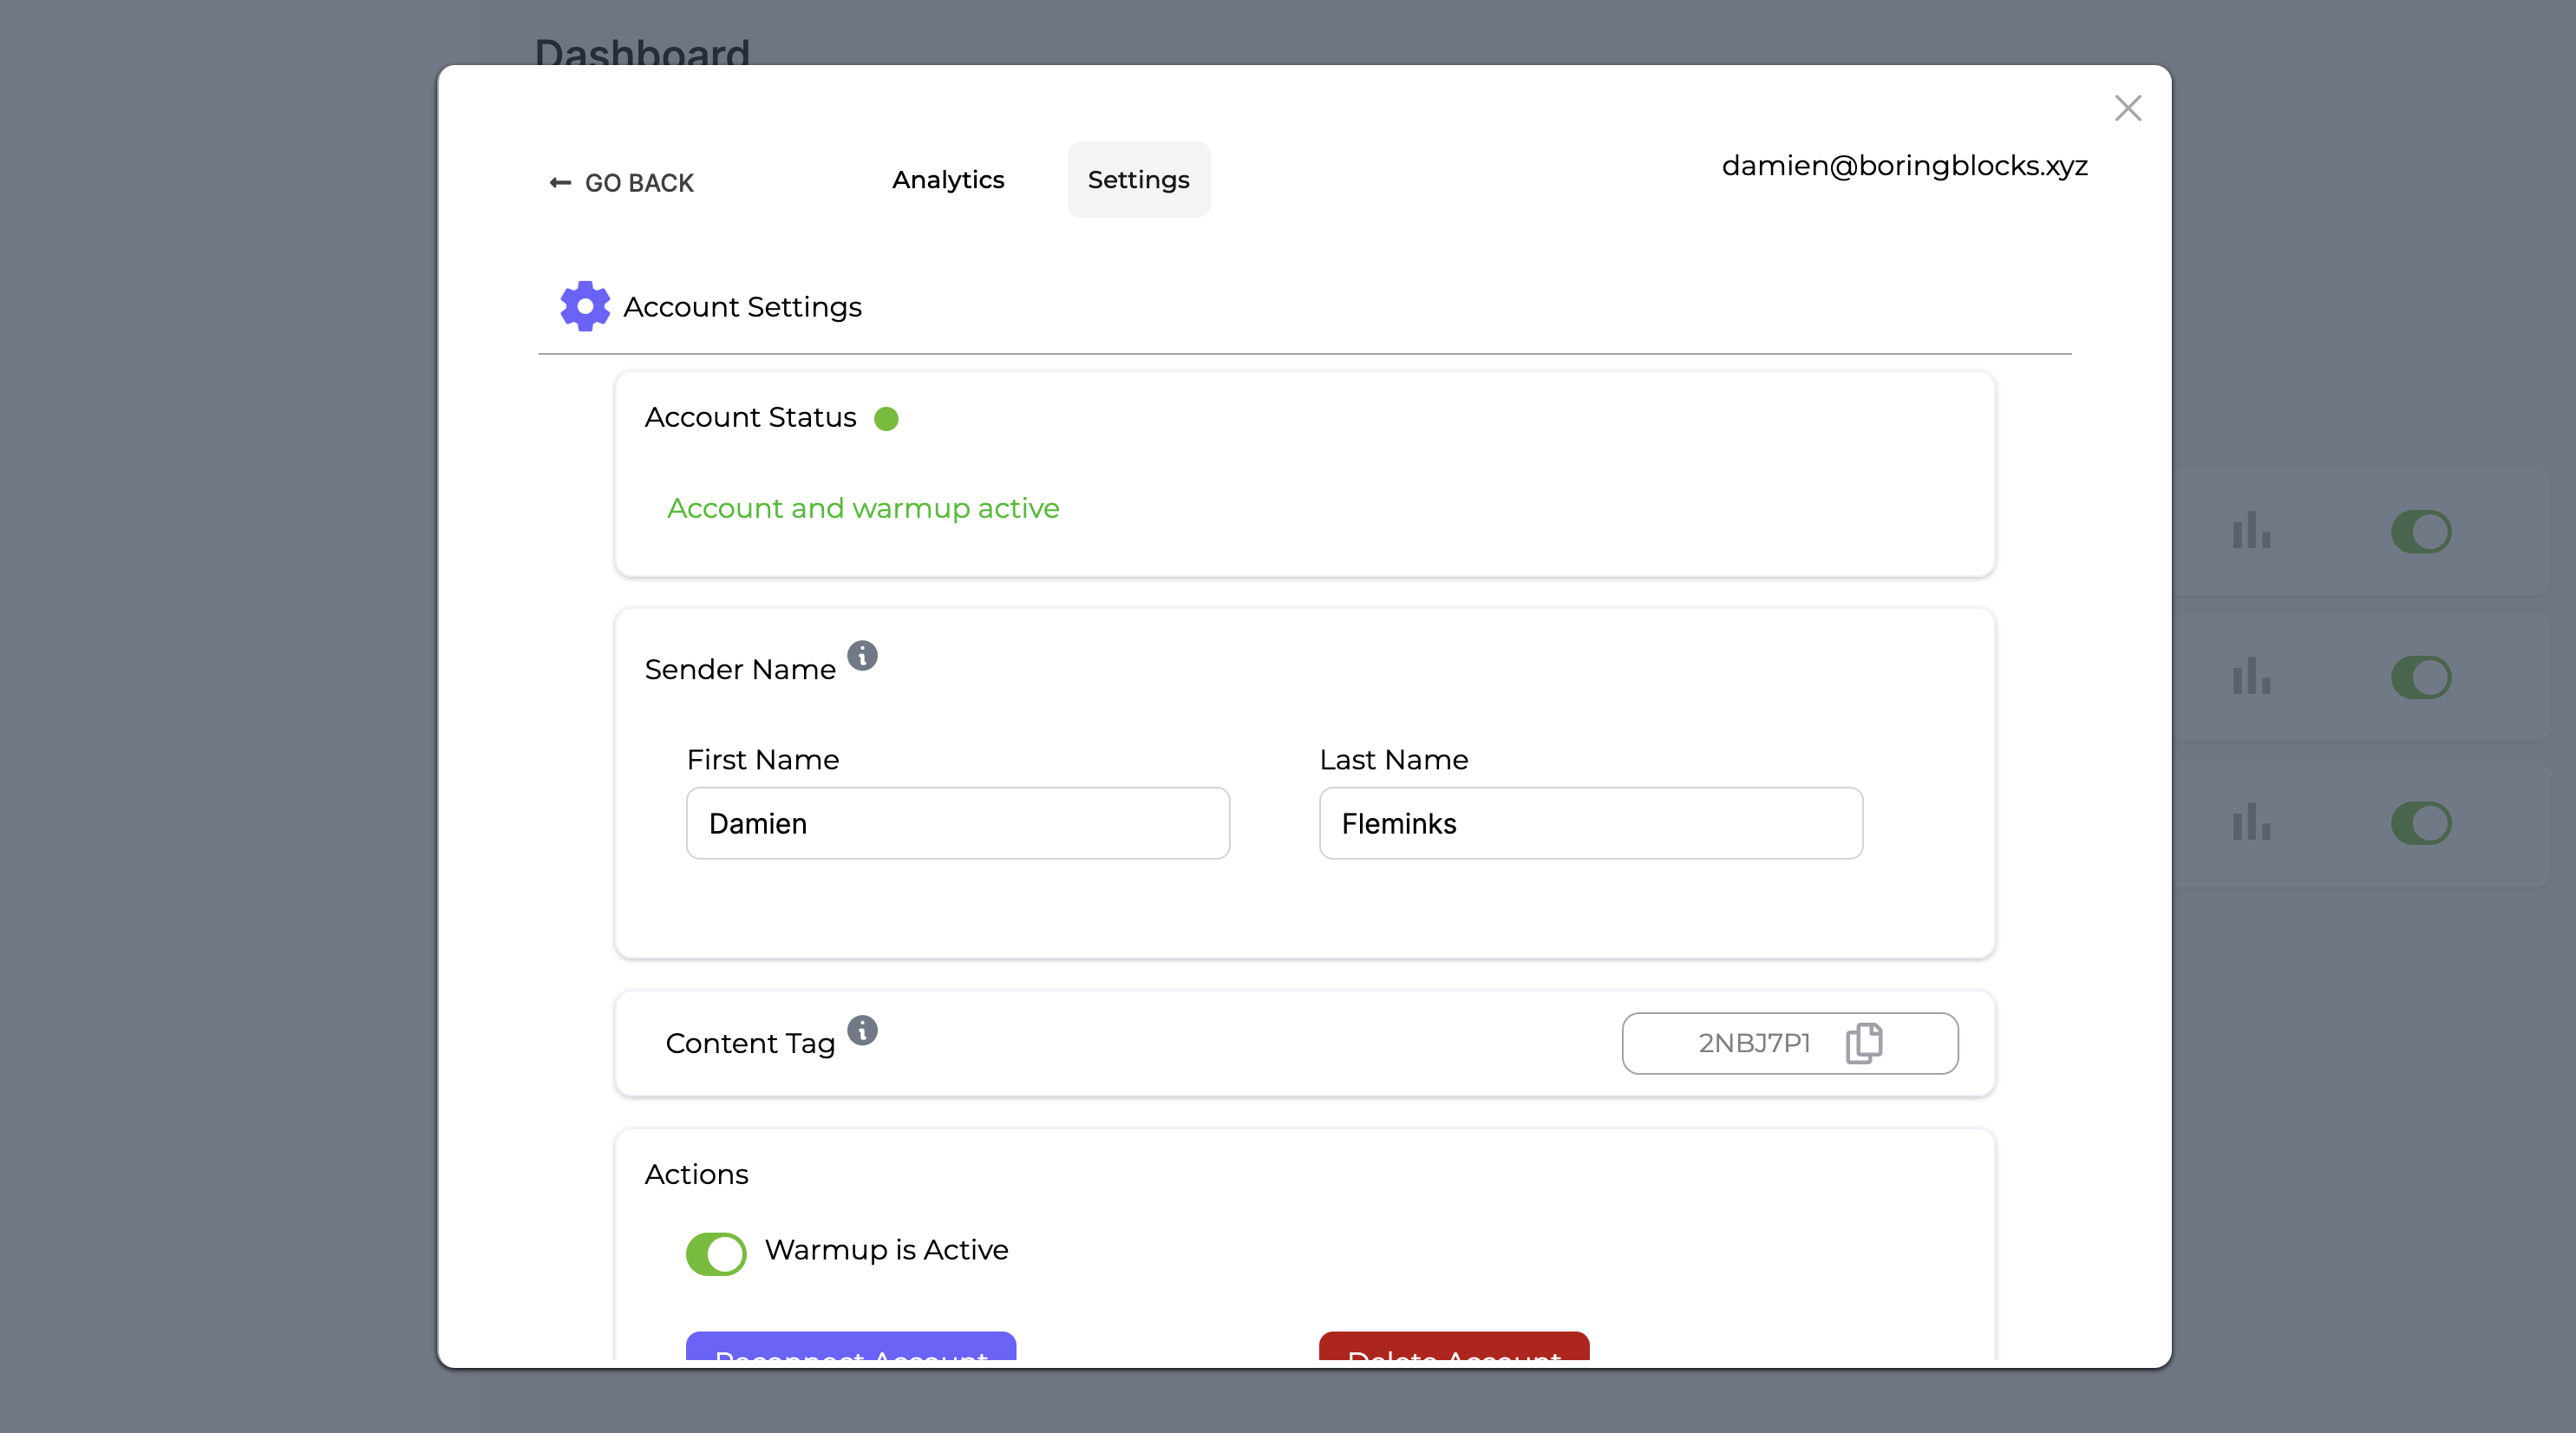Close the account settings modal

[2128, 108]
